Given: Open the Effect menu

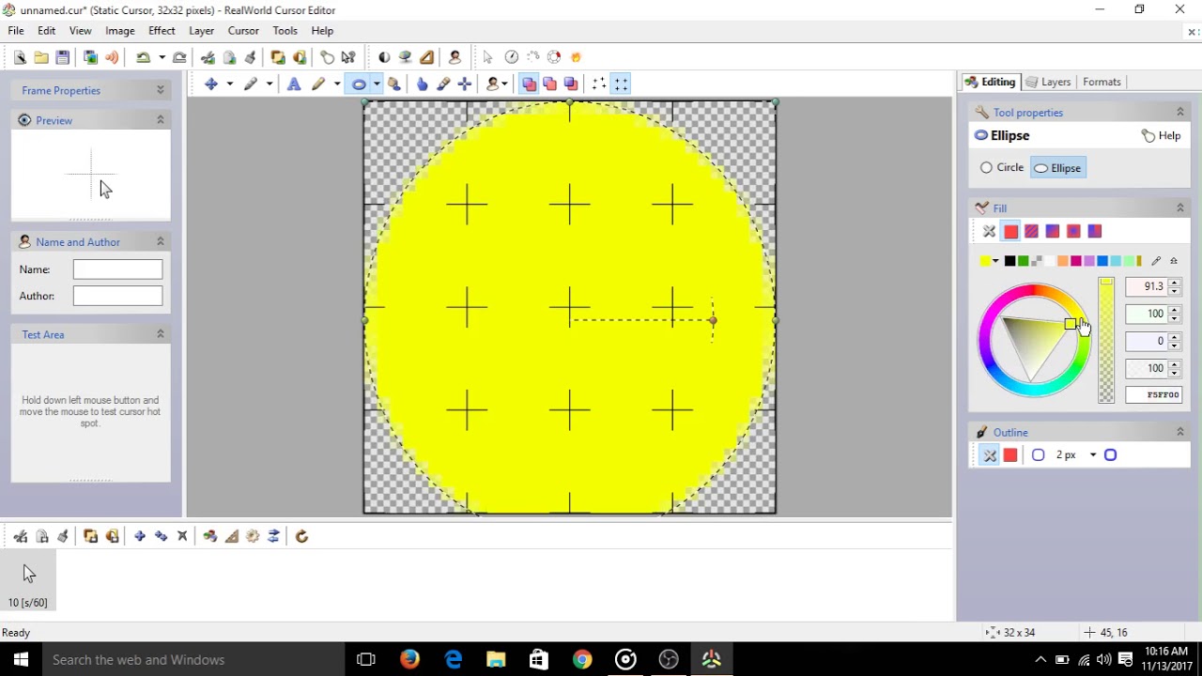Looking at the screenshot, I should pyautogui.click(x=162, y=31).
